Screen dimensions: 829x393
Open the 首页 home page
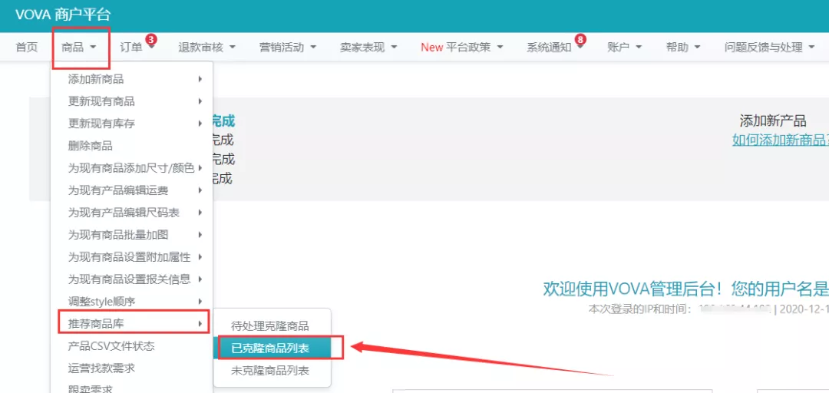[x=27, y=47]
